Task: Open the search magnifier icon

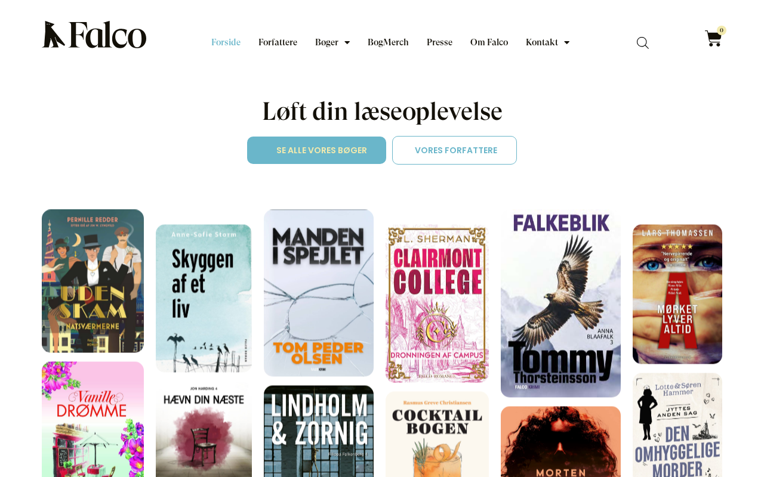Action: click(x=643, y=43)
